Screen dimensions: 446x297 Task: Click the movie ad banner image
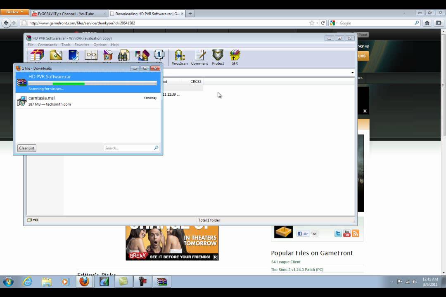click(172, 243)
